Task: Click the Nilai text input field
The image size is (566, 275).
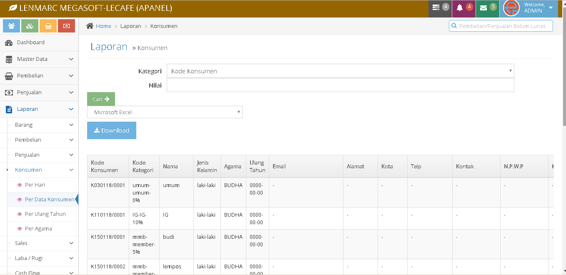Action: pos(340,85)
